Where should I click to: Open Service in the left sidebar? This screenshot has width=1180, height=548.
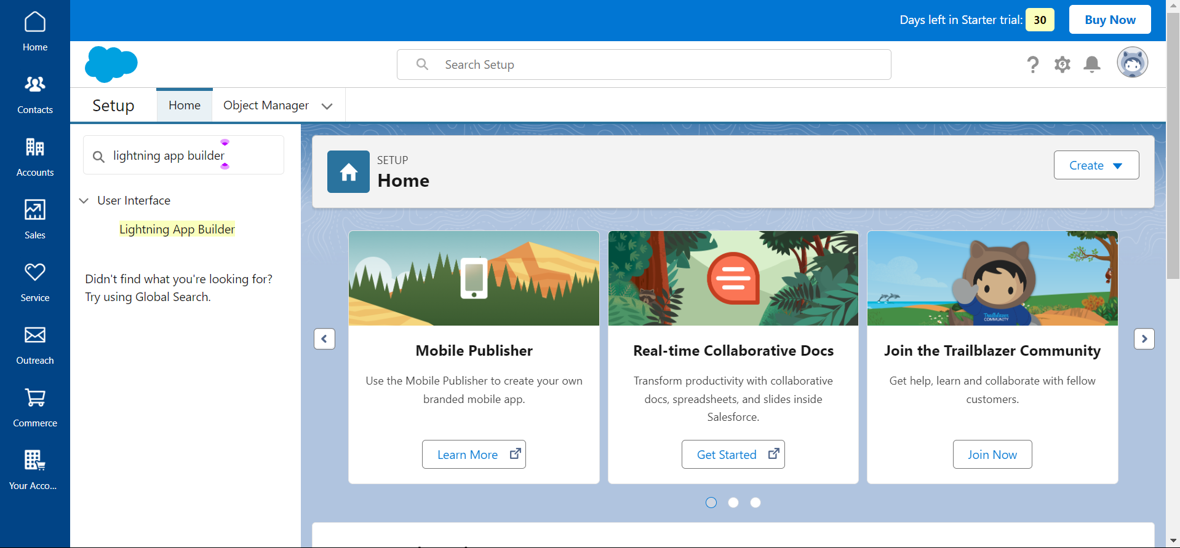35,282
